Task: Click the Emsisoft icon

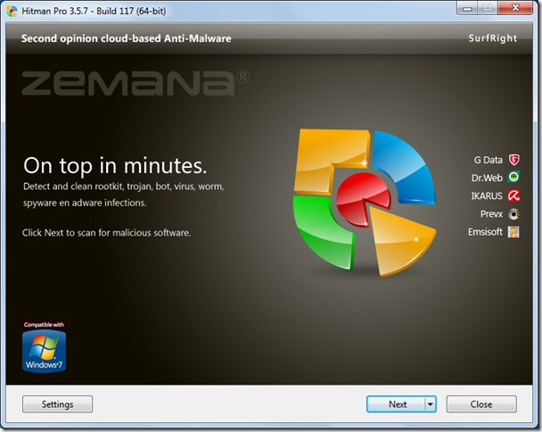Action: [513, 232]
